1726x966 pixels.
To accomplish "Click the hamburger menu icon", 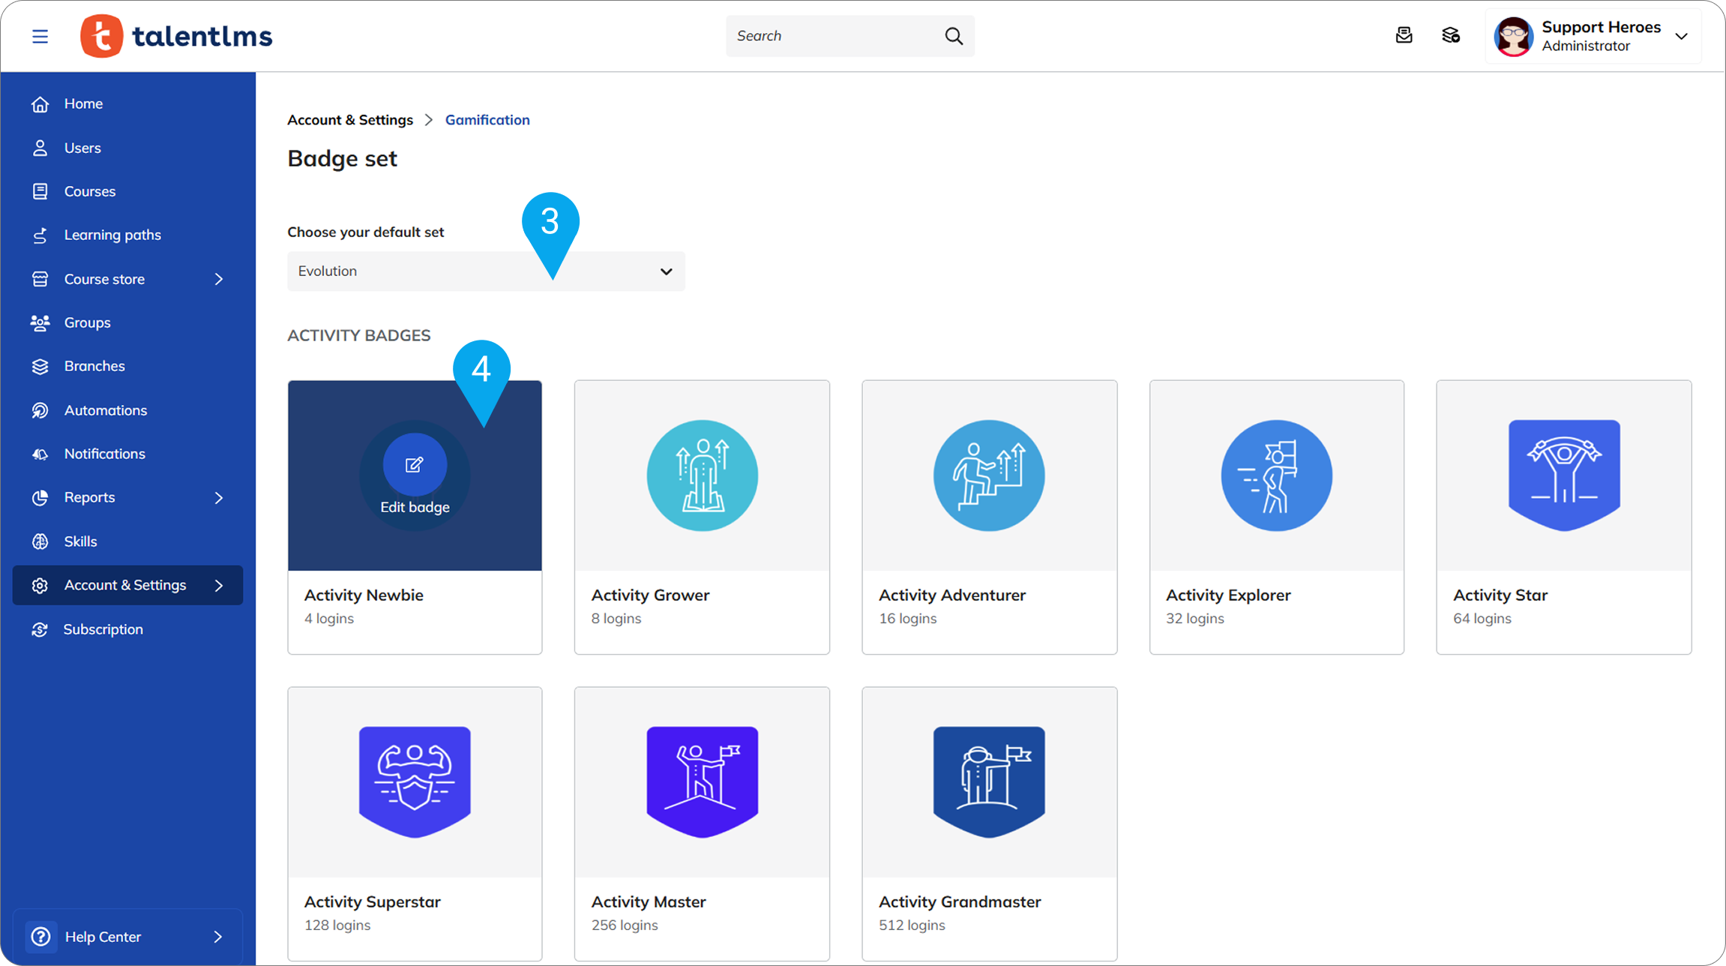I will [x=40, y=36].
